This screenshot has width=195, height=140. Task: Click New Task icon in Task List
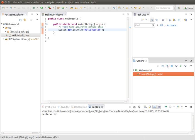[143, 20]
